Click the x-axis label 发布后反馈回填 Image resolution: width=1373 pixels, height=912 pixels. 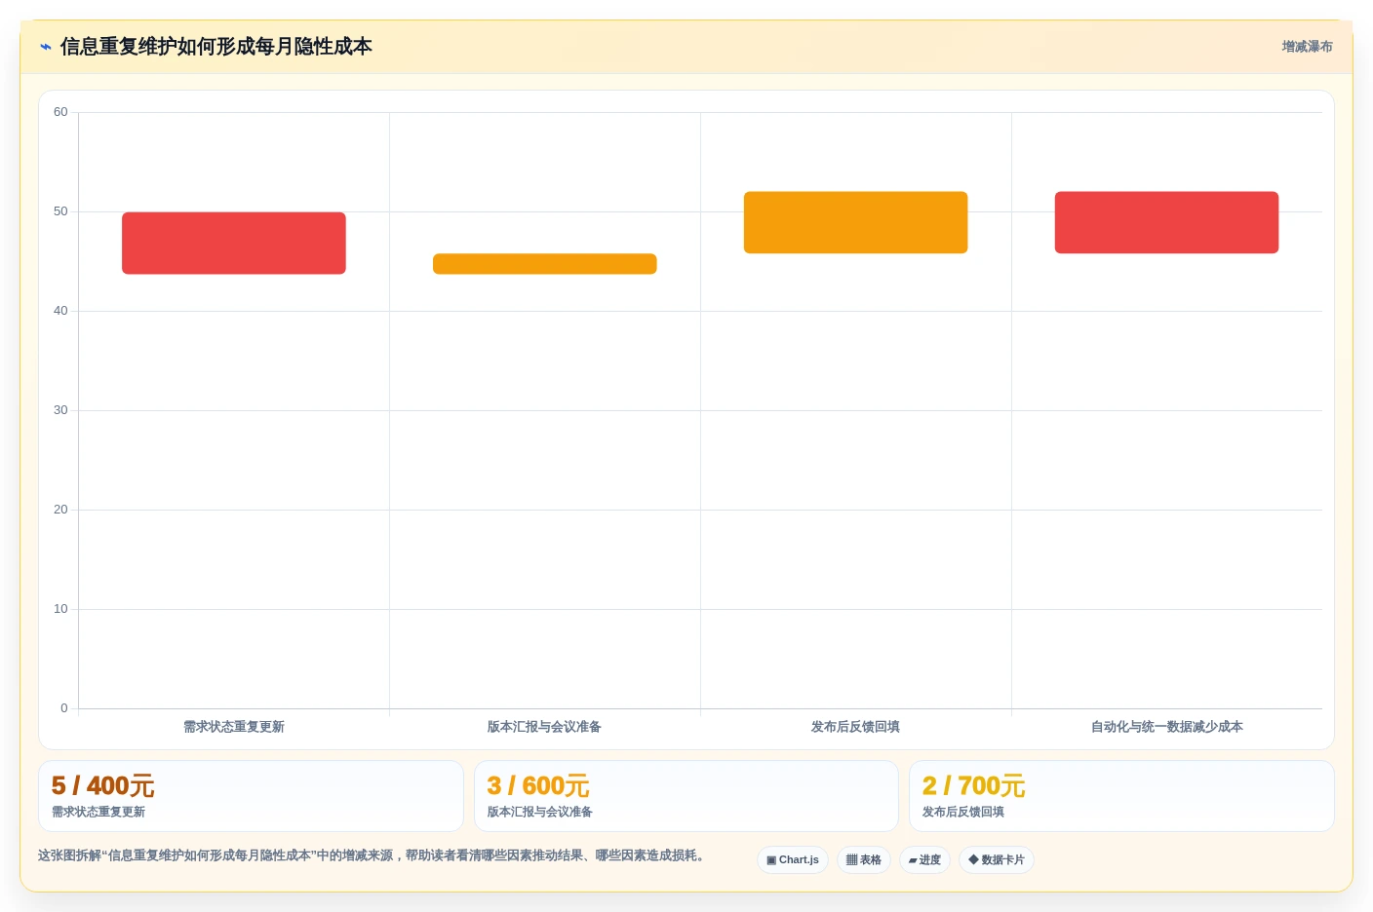point(856,727)
